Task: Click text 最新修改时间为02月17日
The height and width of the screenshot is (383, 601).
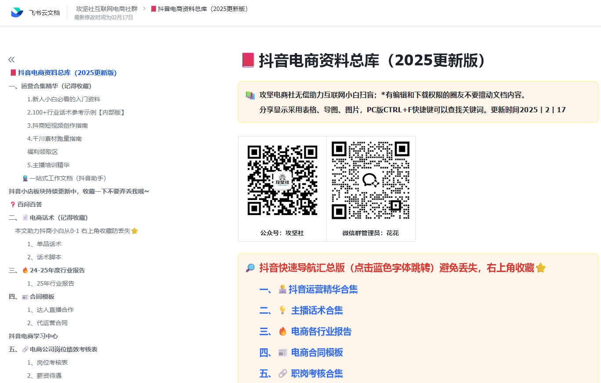Action: click(104, 18)
